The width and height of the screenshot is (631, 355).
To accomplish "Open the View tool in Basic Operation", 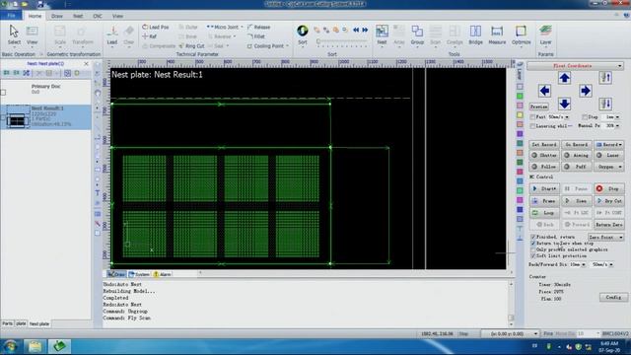I will click(32, 35).
